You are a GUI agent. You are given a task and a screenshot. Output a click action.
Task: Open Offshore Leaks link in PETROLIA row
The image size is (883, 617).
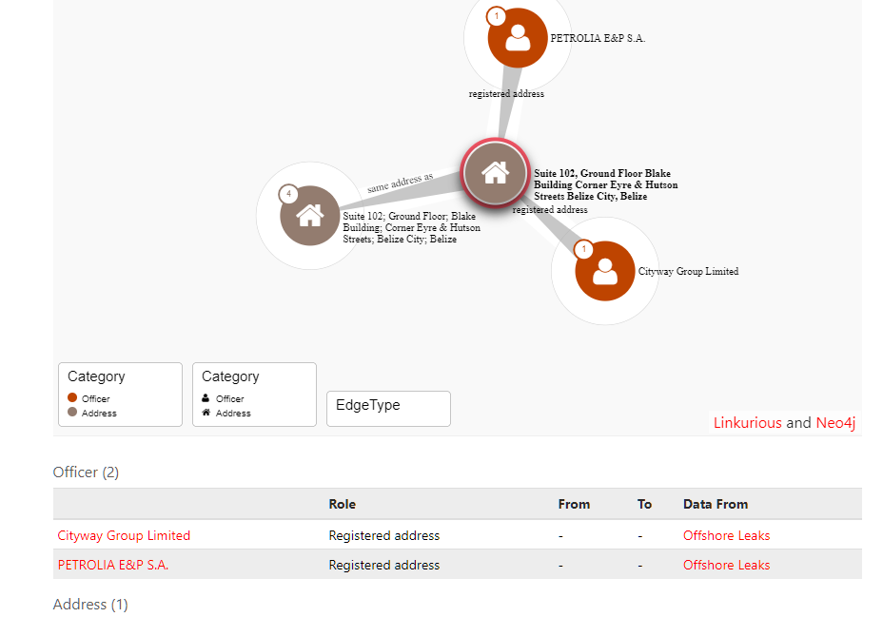pos(726,565)
